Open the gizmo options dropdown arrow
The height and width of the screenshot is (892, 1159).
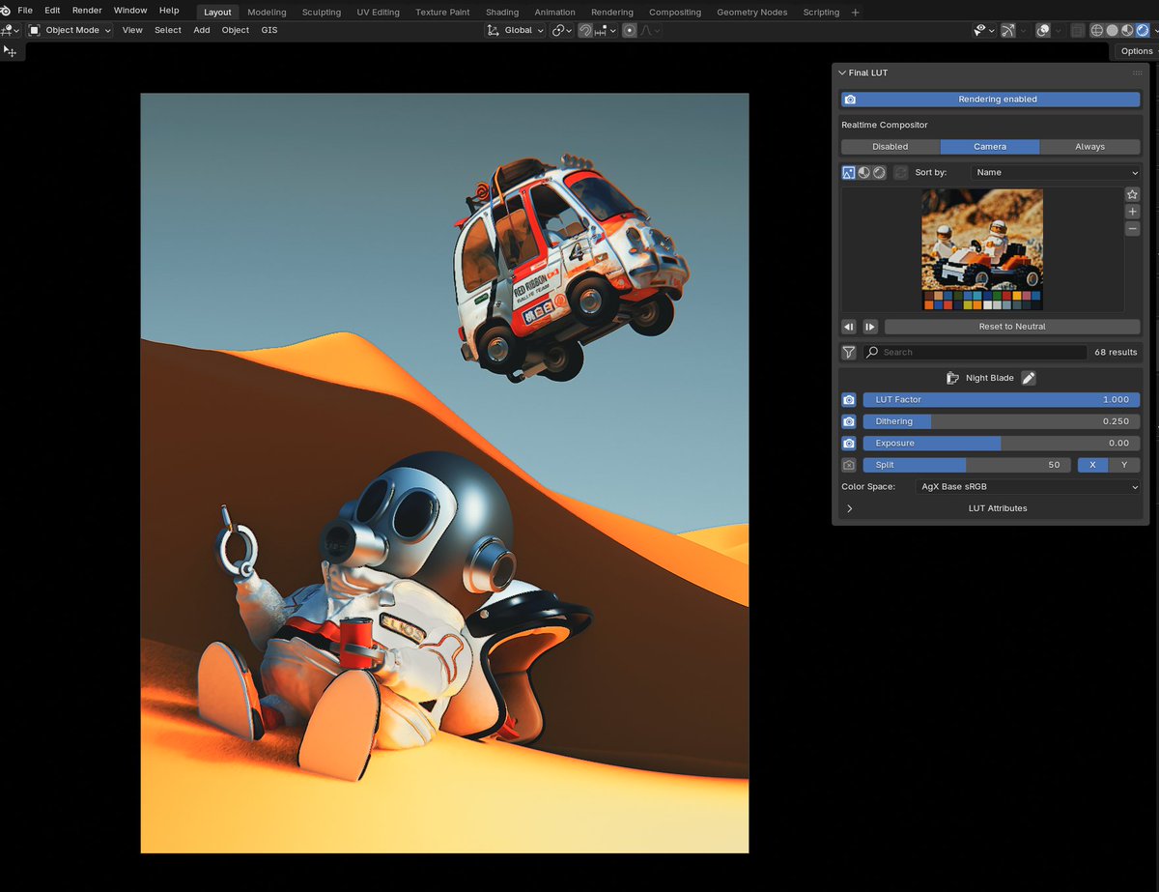[1023, 30]
